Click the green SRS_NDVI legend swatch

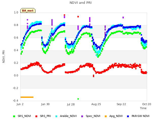coord(14,116)
